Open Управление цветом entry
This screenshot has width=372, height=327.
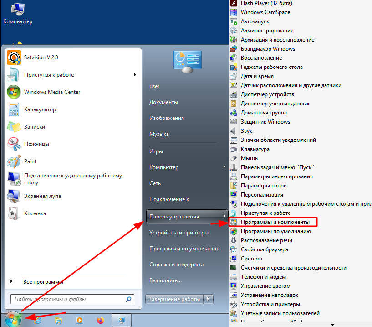coord(265,286)
